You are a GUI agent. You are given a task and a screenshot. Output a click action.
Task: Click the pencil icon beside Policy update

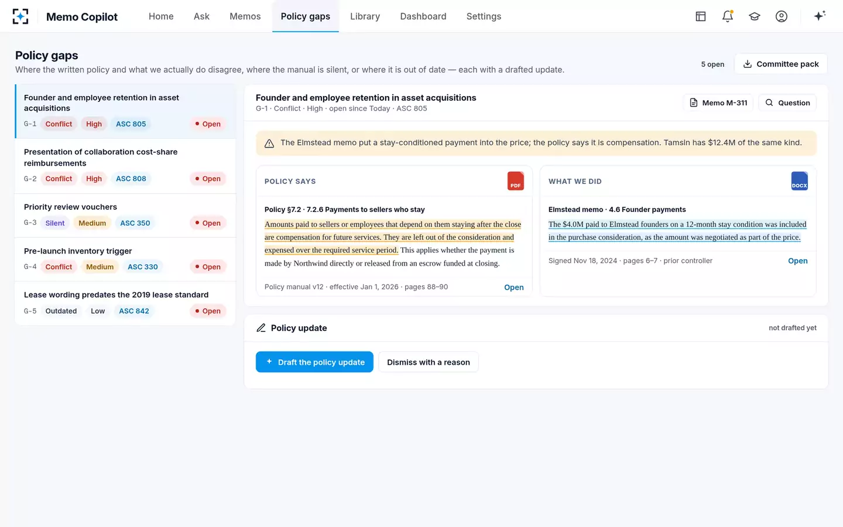261,328
